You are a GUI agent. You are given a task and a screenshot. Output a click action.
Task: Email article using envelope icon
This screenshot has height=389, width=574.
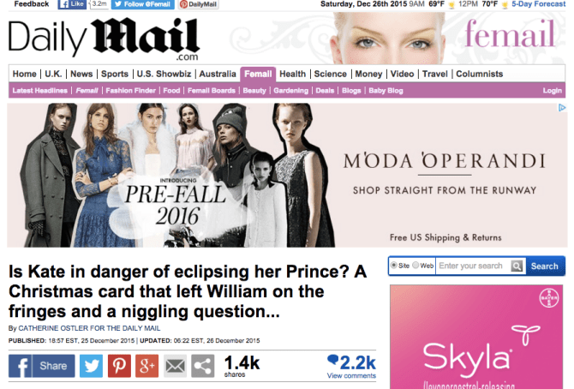tap(175, 366)
